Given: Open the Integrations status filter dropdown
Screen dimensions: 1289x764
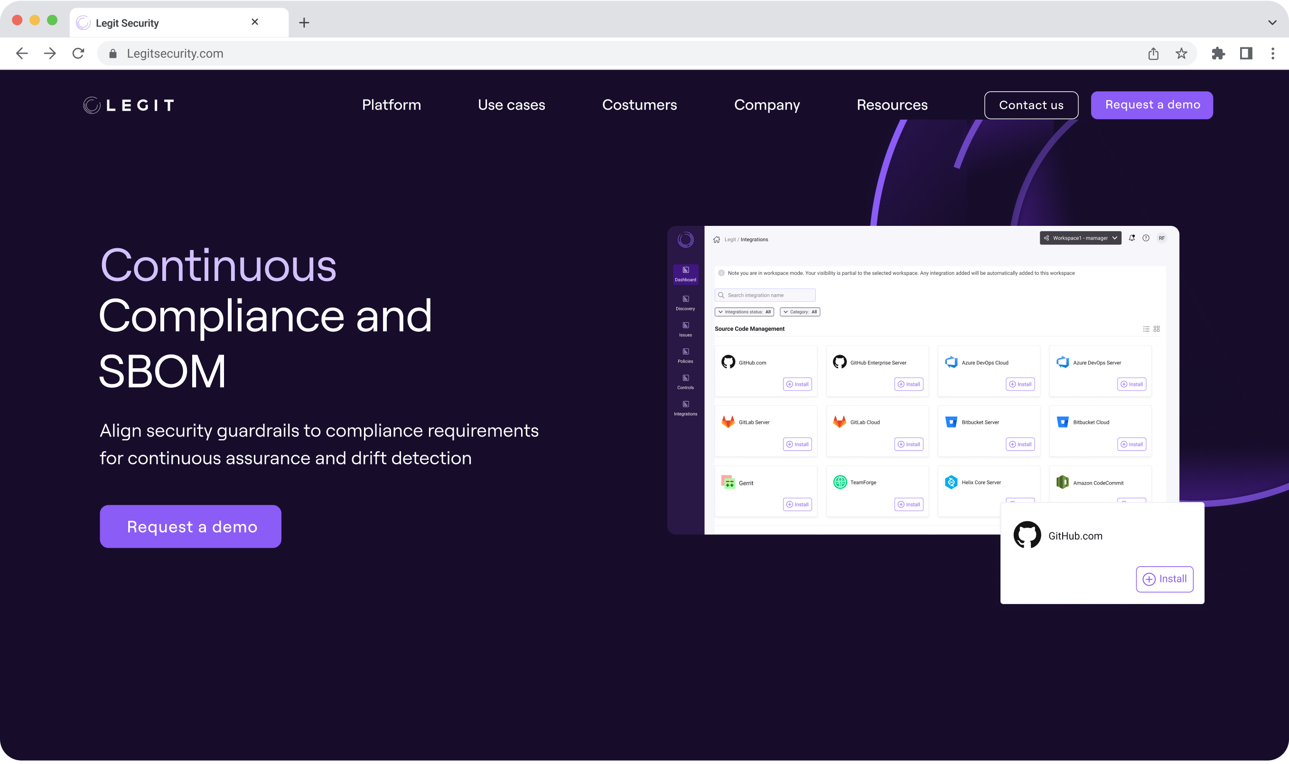Looking at the screenshot, I should pos(744,312).
